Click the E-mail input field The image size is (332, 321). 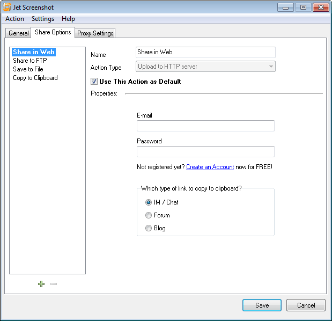click(x=205, y=126)
